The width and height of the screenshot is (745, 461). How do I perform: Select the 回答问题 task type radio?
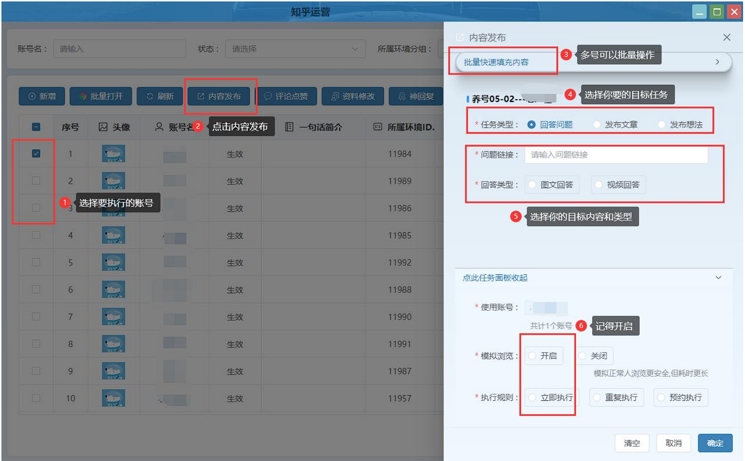click(531, 125)
